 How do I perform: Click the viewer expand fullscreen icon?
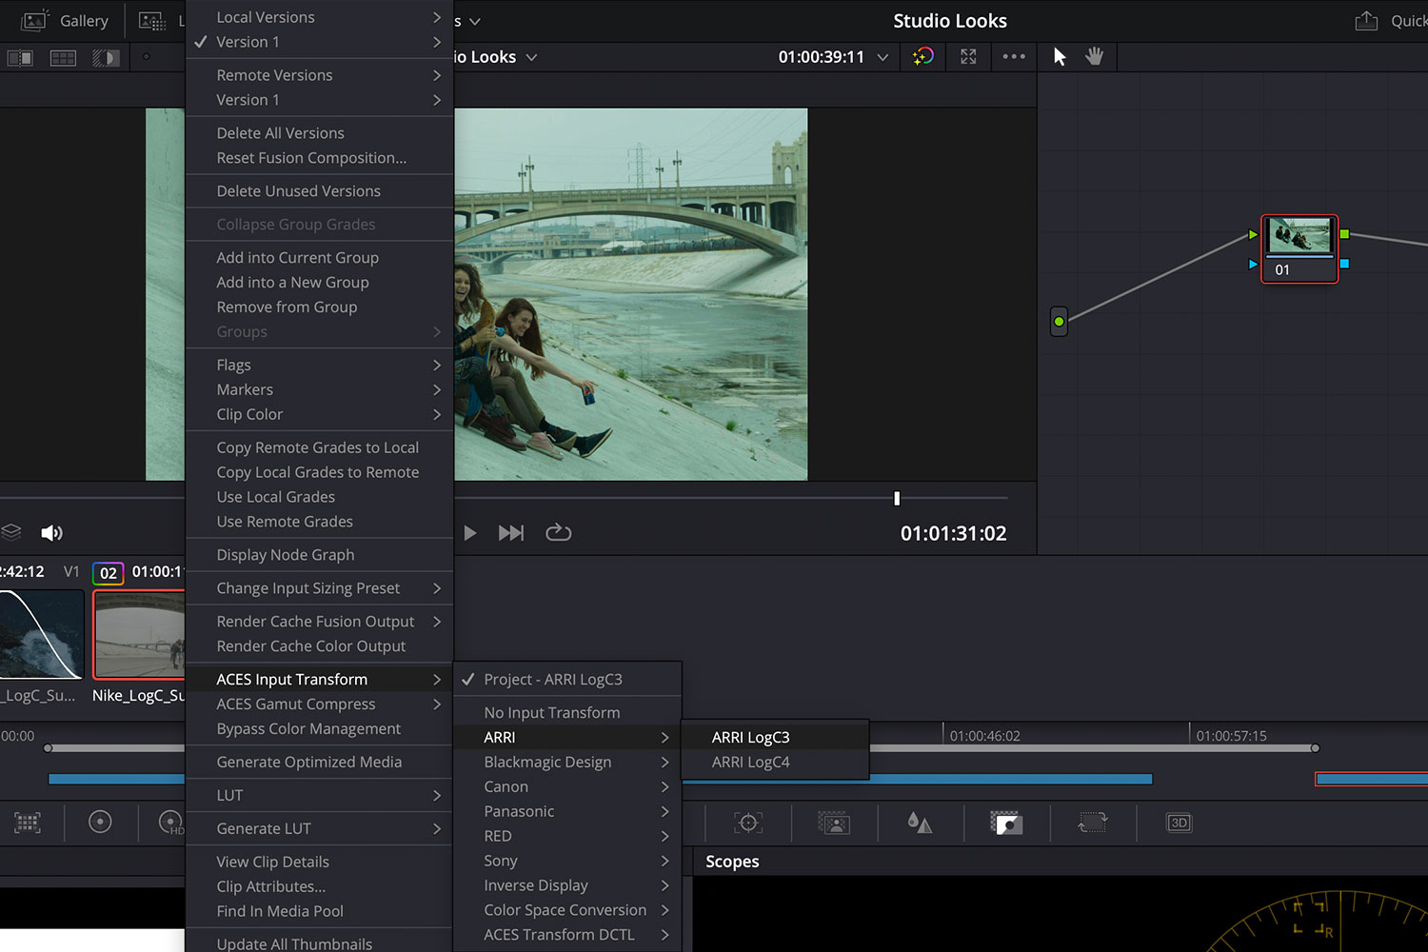point(968,57)
